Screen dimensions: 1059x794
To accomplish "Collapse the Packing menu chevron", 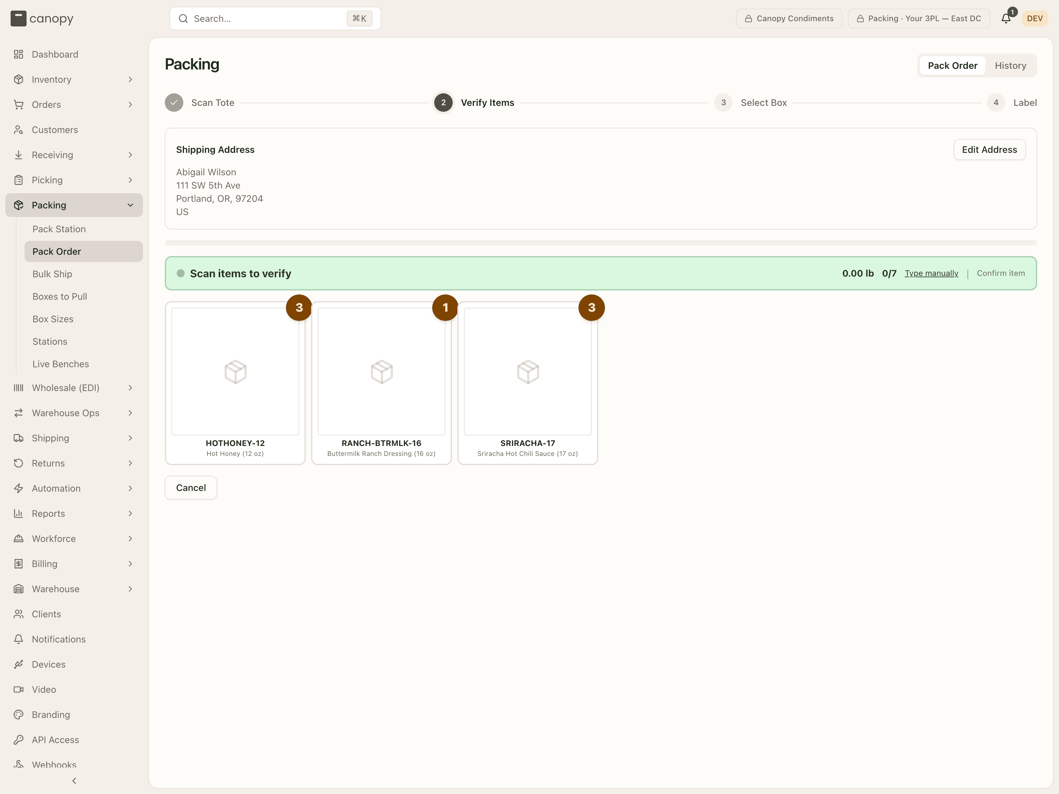I will pos(130,205).
